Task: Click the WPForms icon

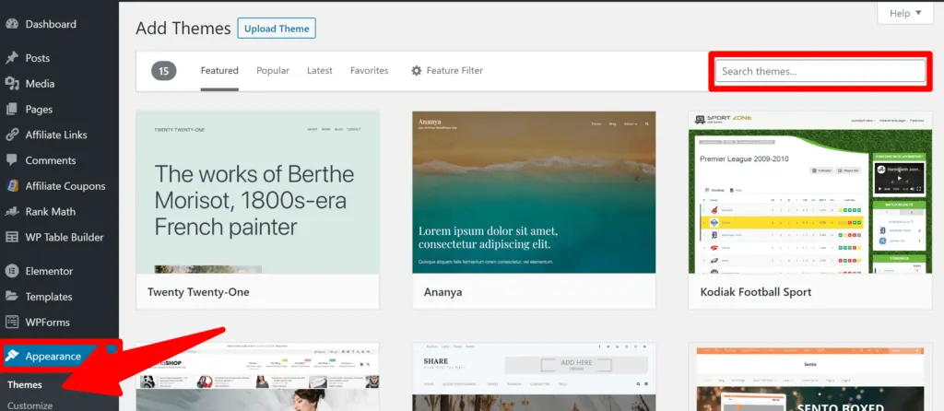Action: [x=11, y=322]
